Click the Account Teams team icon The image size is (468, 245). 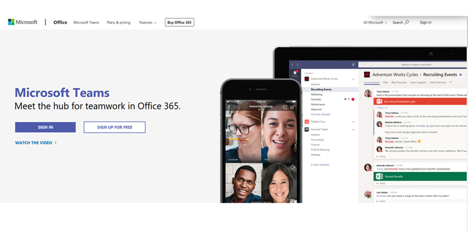307,129
